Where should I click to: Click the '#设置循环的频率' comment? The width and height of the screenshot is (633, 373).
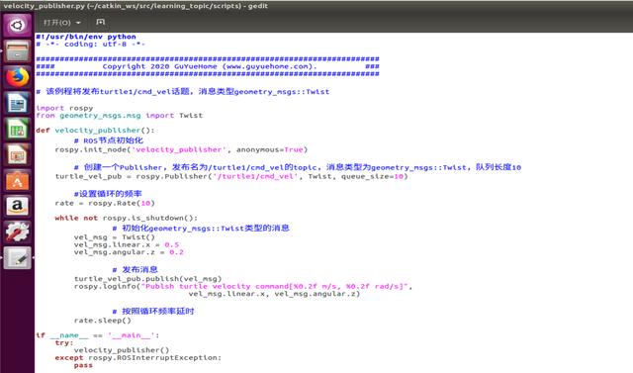108,194
